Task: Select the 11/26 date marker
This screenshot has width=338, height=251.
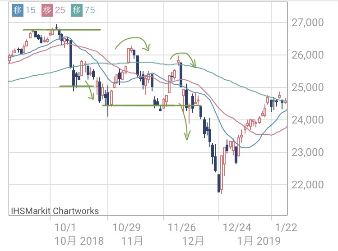Action: point(181,227)
